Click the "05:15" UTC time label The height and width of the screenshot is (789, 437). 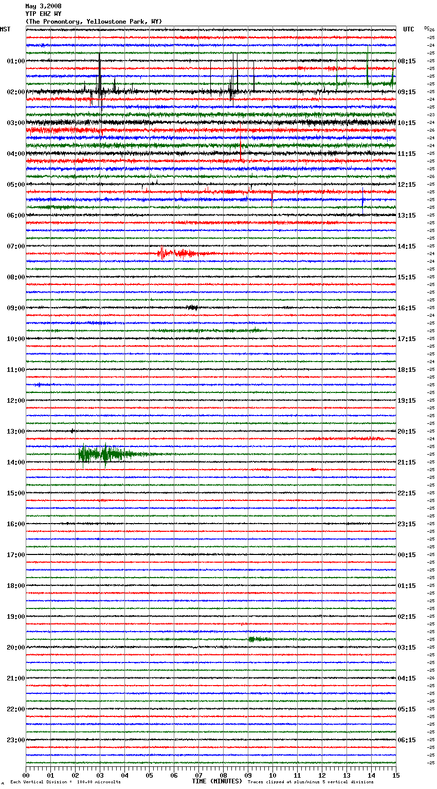coord(407,709)
